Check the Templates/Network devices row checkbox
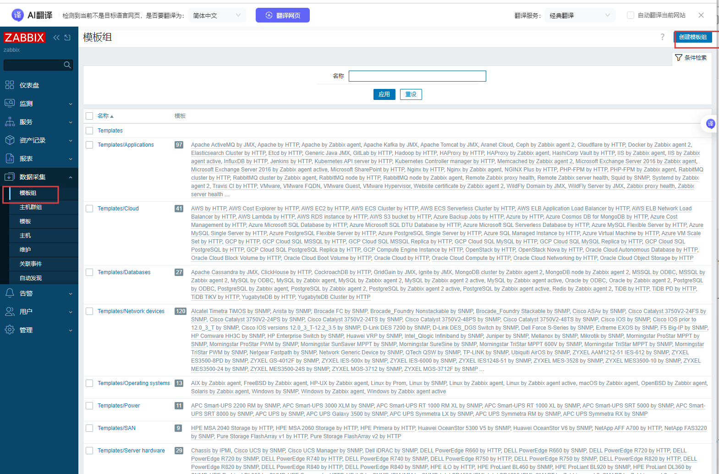This screenshot has height=474, width=719. 89,311
